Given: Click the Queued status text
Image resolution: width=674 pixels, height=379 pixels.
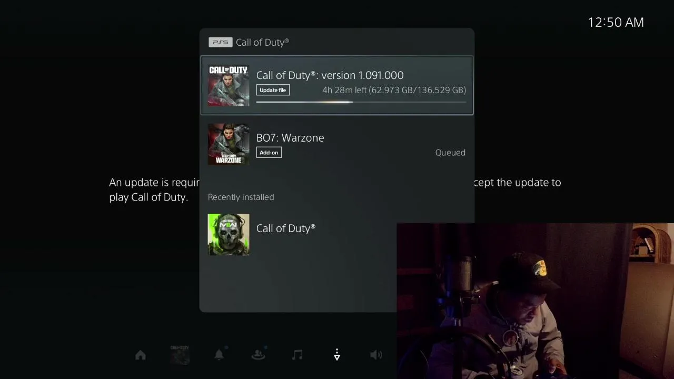Looking at the screenshot, I should click(450, 153).
